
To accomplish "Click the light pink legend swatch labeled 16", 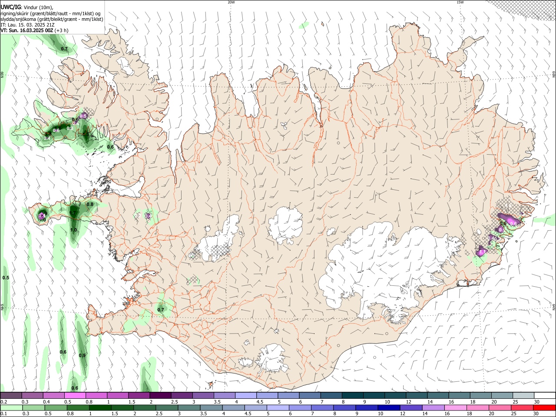I will tap(455, 408).
